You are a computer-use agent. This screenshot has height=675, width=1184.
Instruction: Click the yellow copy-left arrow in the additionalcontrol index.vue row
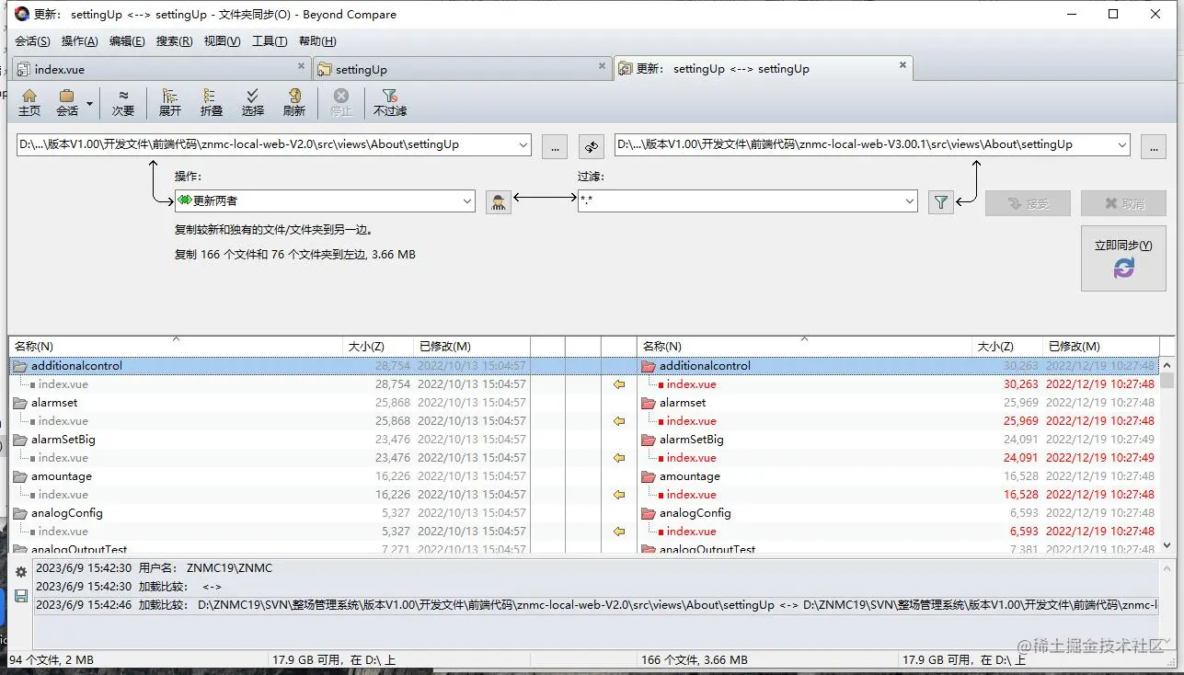[x=619, y=384]
